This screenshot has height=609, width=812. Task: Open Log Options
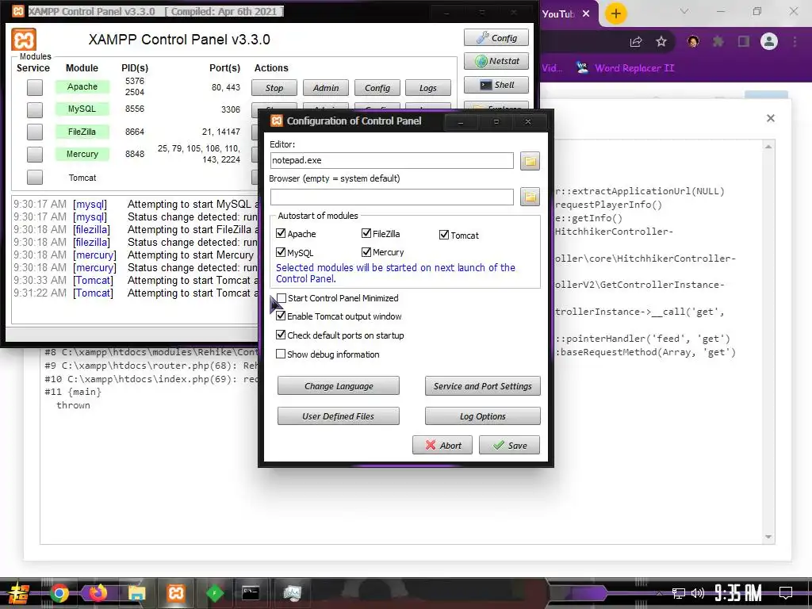coord(482,416)
